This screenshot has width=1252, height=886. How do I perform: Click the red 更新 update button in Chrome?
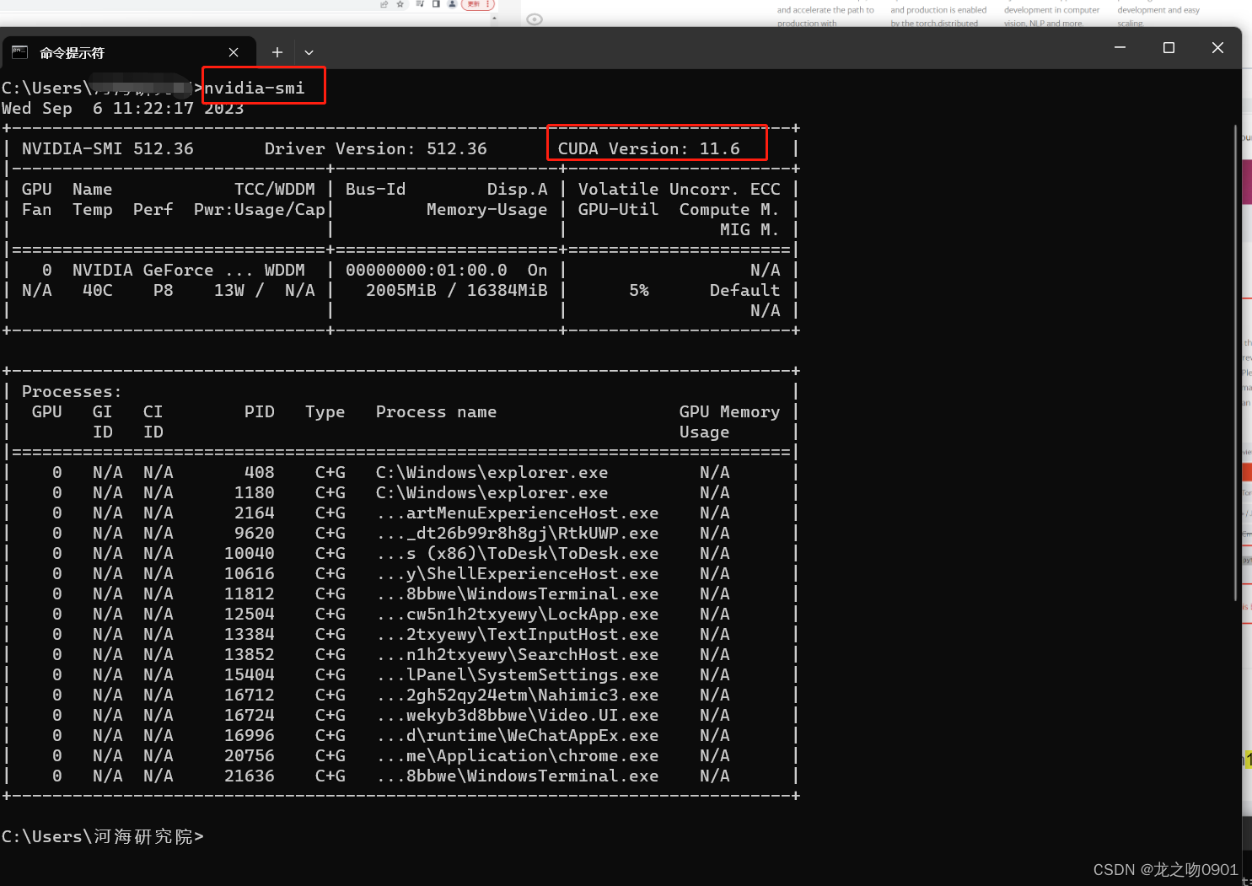tap(479, 4)
